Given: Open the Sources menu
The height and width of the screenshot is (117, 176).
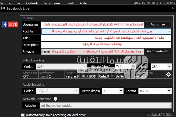Looking at the screenshot, I should (14, 3).
